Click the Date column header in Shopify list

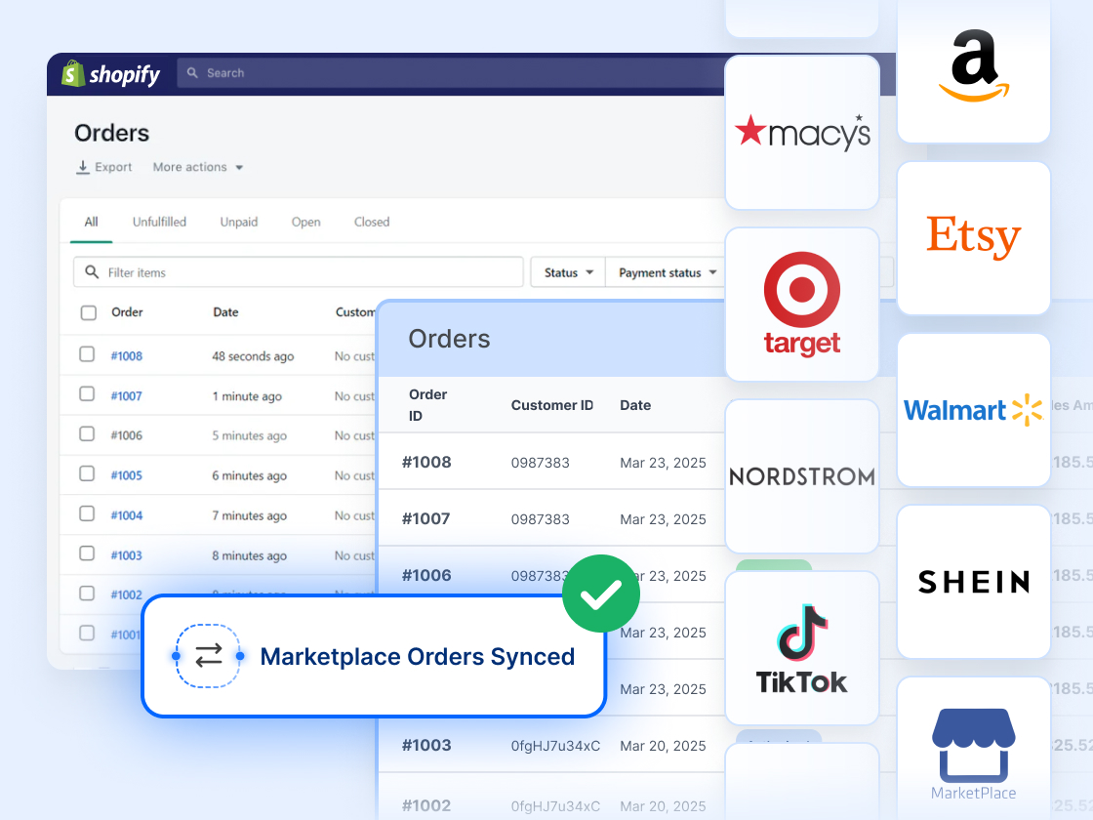tap(225, 312)
